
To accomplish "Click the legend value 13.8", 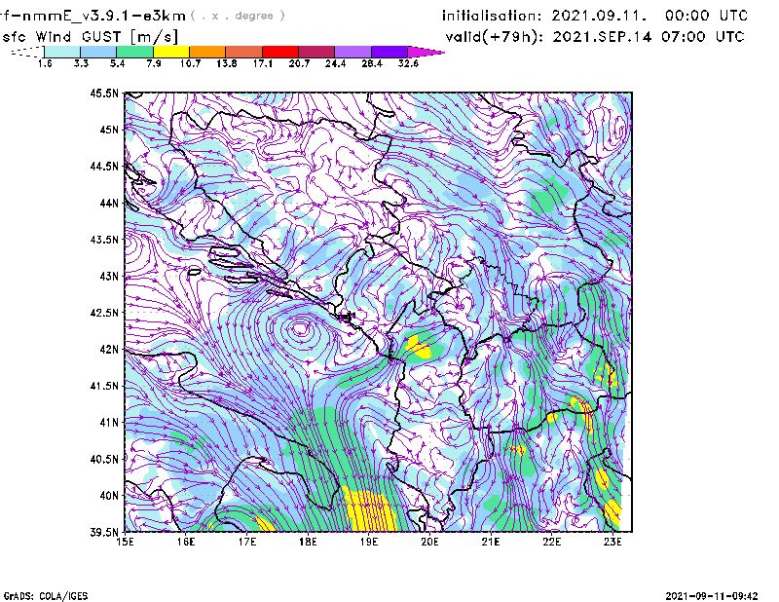I will coord(227,63).
